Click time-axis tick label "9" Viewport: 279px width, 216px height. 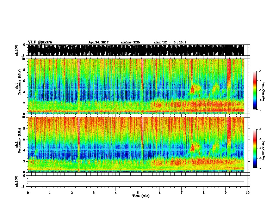(225, 193)
